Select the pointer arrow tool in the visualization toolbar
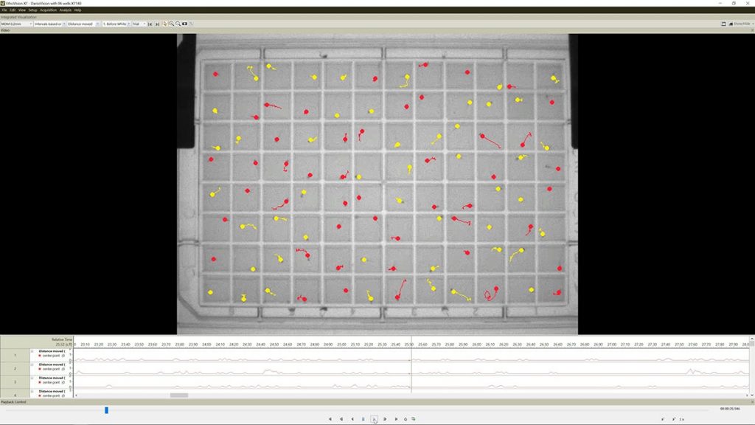This screenshot has height=425, width=755. click(x=165, y=23)
